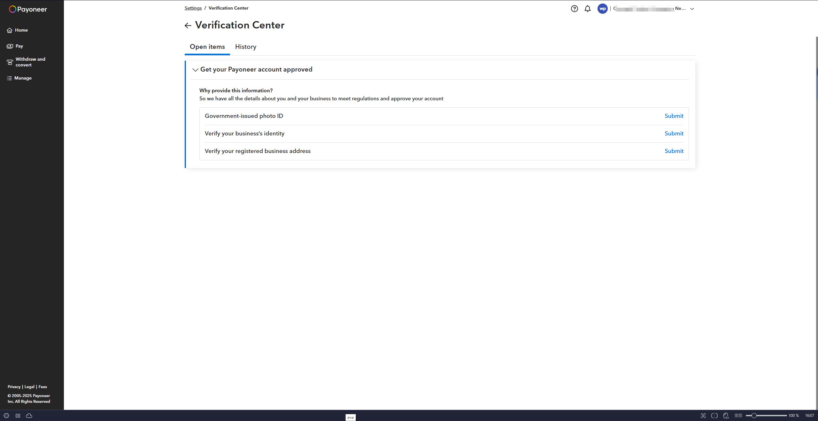Image resolution: width=818 pixels, height=421 pixels.
Task: Click the back arrow beside Verification Center
Action: click(188, 26)
